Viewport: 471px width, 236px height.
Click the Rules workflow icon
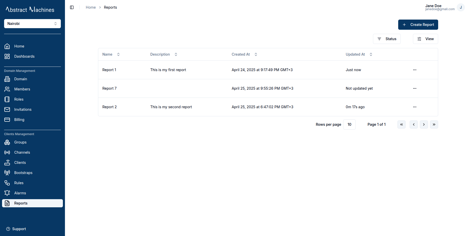[x=7, y=183]
